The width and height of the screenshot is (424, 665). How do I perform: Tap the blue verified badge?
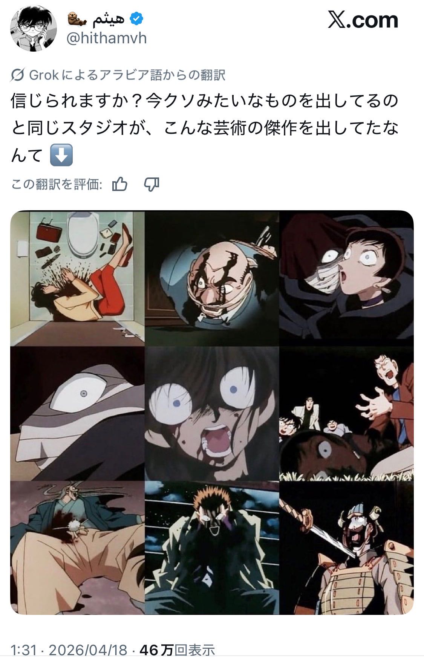pyautogui.click(x=136, y=19)
